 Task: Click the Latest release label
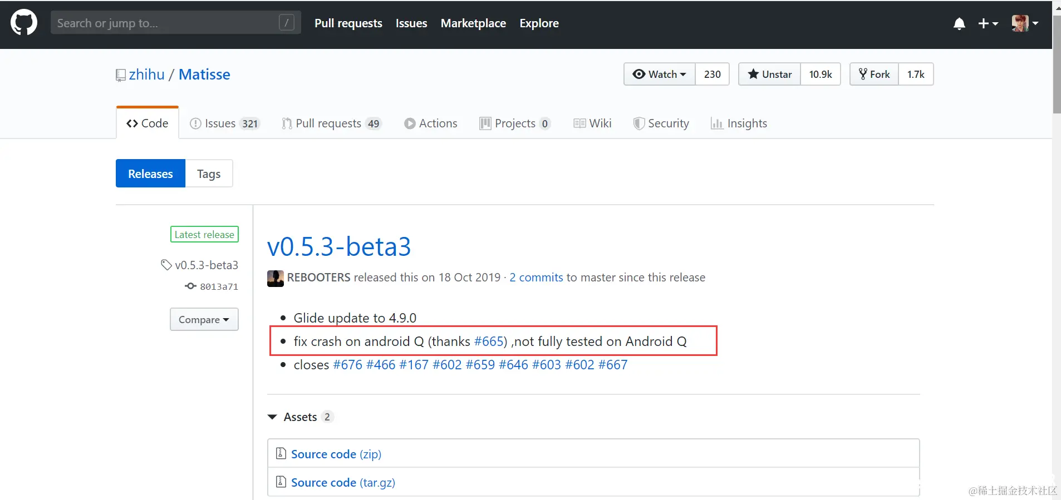(204, 234)
